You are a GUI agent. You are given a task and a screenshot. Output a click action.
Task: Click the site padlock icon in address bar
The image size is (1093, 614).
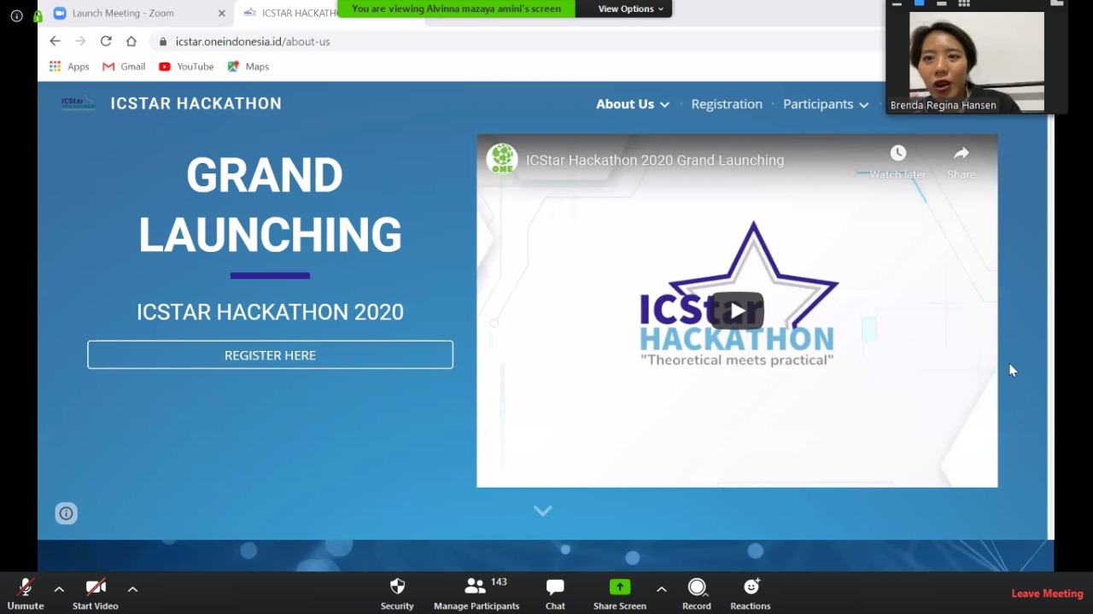(x=163, y=41)
